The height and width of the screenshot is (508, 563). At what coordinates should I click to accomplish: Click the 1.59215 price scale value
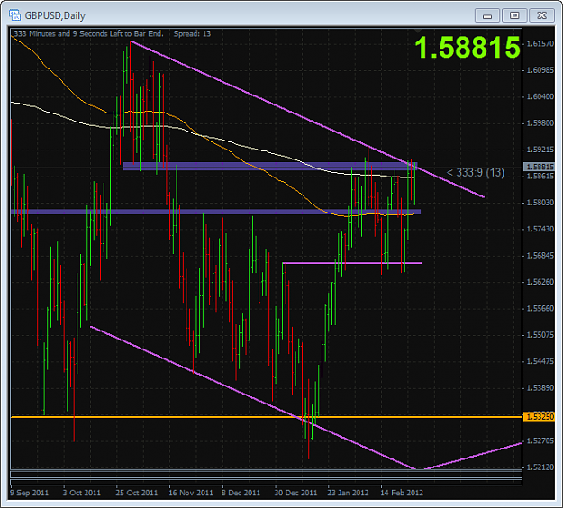(x=540, y=150)
